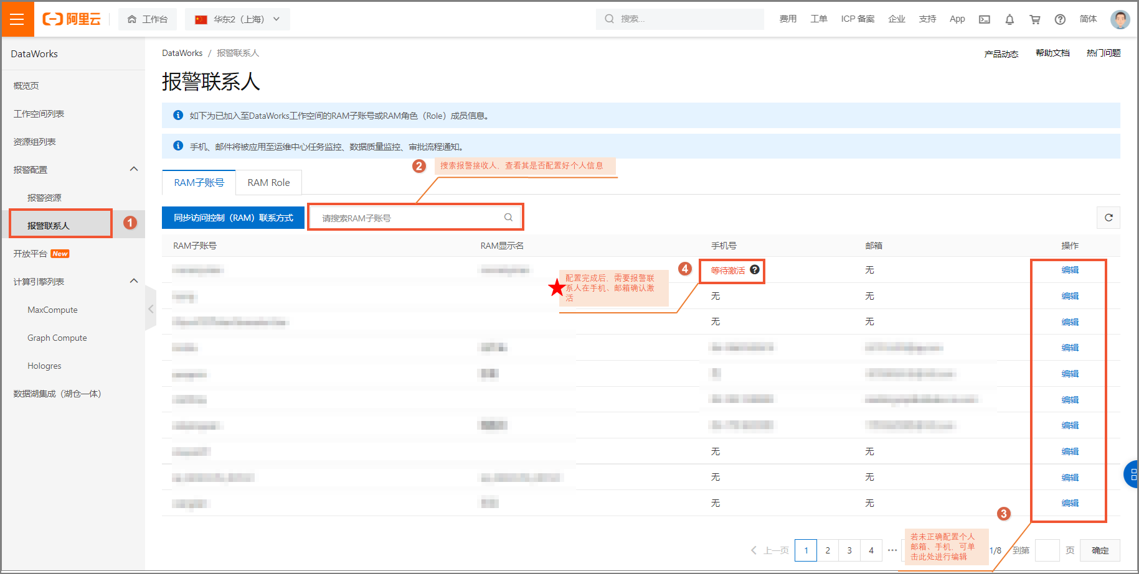Open the help question-mark icon in header
The image size is (1139, 574).
point(1060,19)
